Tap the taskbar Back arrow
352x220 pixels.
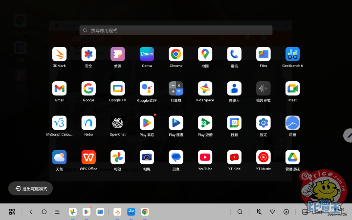(x=31, y=212)
